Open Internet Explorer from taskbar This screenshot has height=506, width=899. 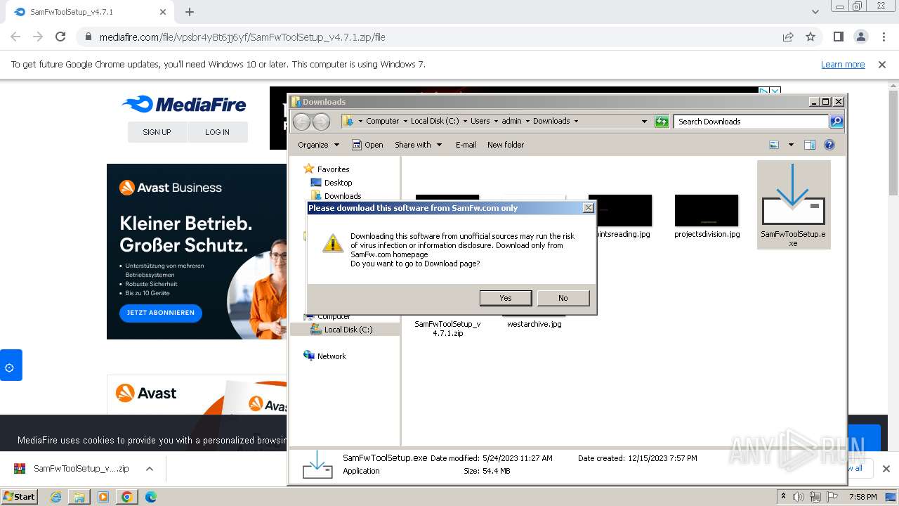(x=56, y=497)
